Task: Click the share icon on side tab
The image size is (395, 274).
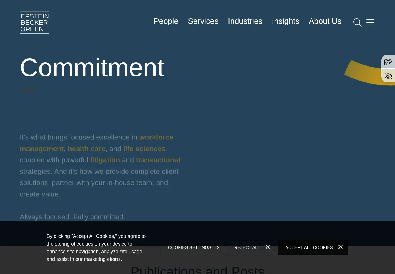Action: (x=388, y=62)
